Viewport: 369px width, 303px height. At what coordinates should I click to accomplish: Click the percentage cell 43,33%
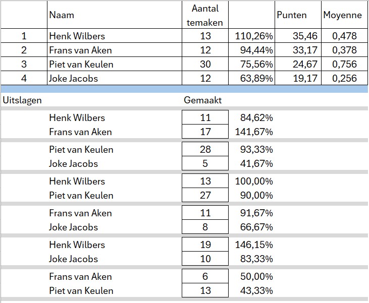tap(254, 290)
